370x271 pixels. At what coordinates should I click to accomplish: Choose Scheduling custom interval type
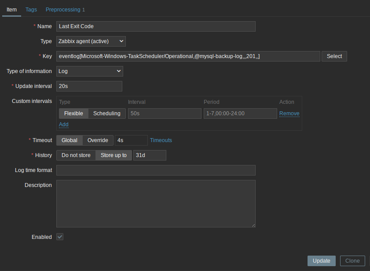tap(106, 114)
